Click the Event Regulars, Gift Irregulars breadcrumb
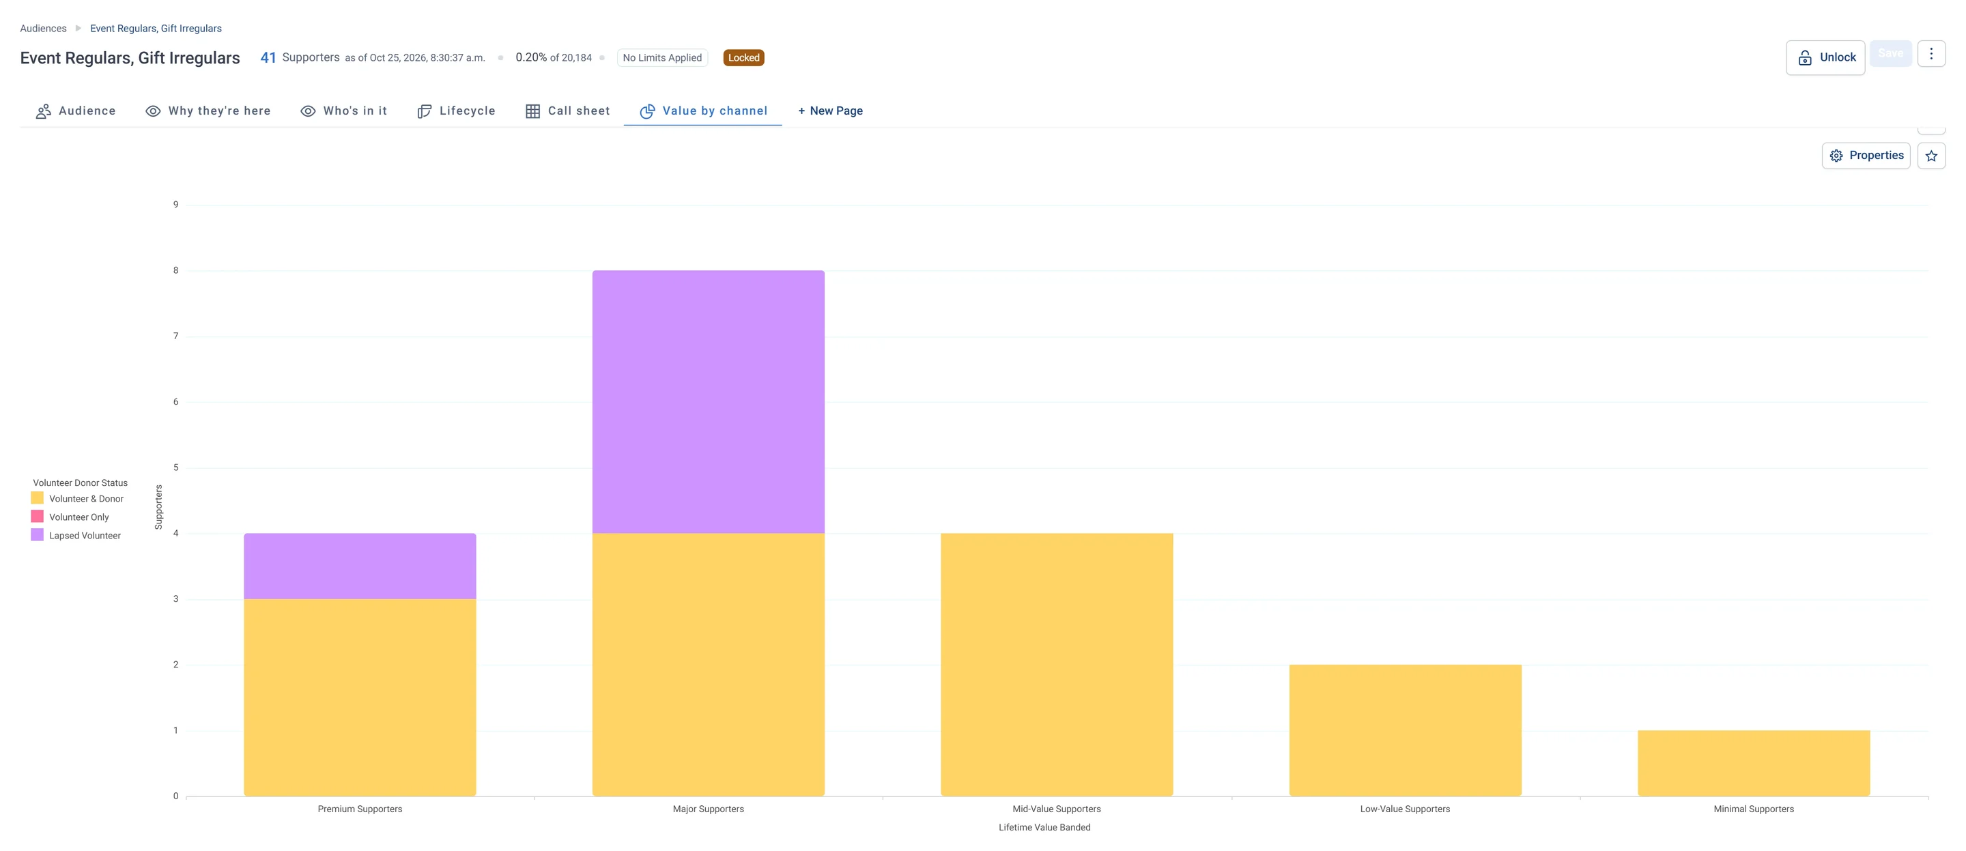The height and width of the screenshot is (851, 1966). 156,28
